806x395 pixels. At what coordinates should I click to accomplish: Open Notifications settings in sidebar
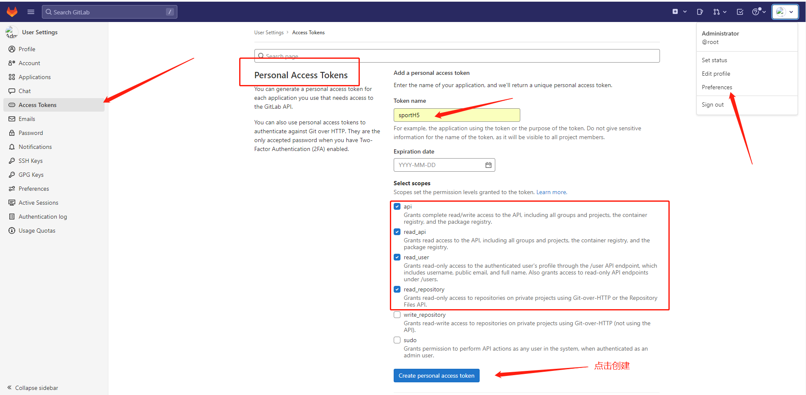click(35, 147)
